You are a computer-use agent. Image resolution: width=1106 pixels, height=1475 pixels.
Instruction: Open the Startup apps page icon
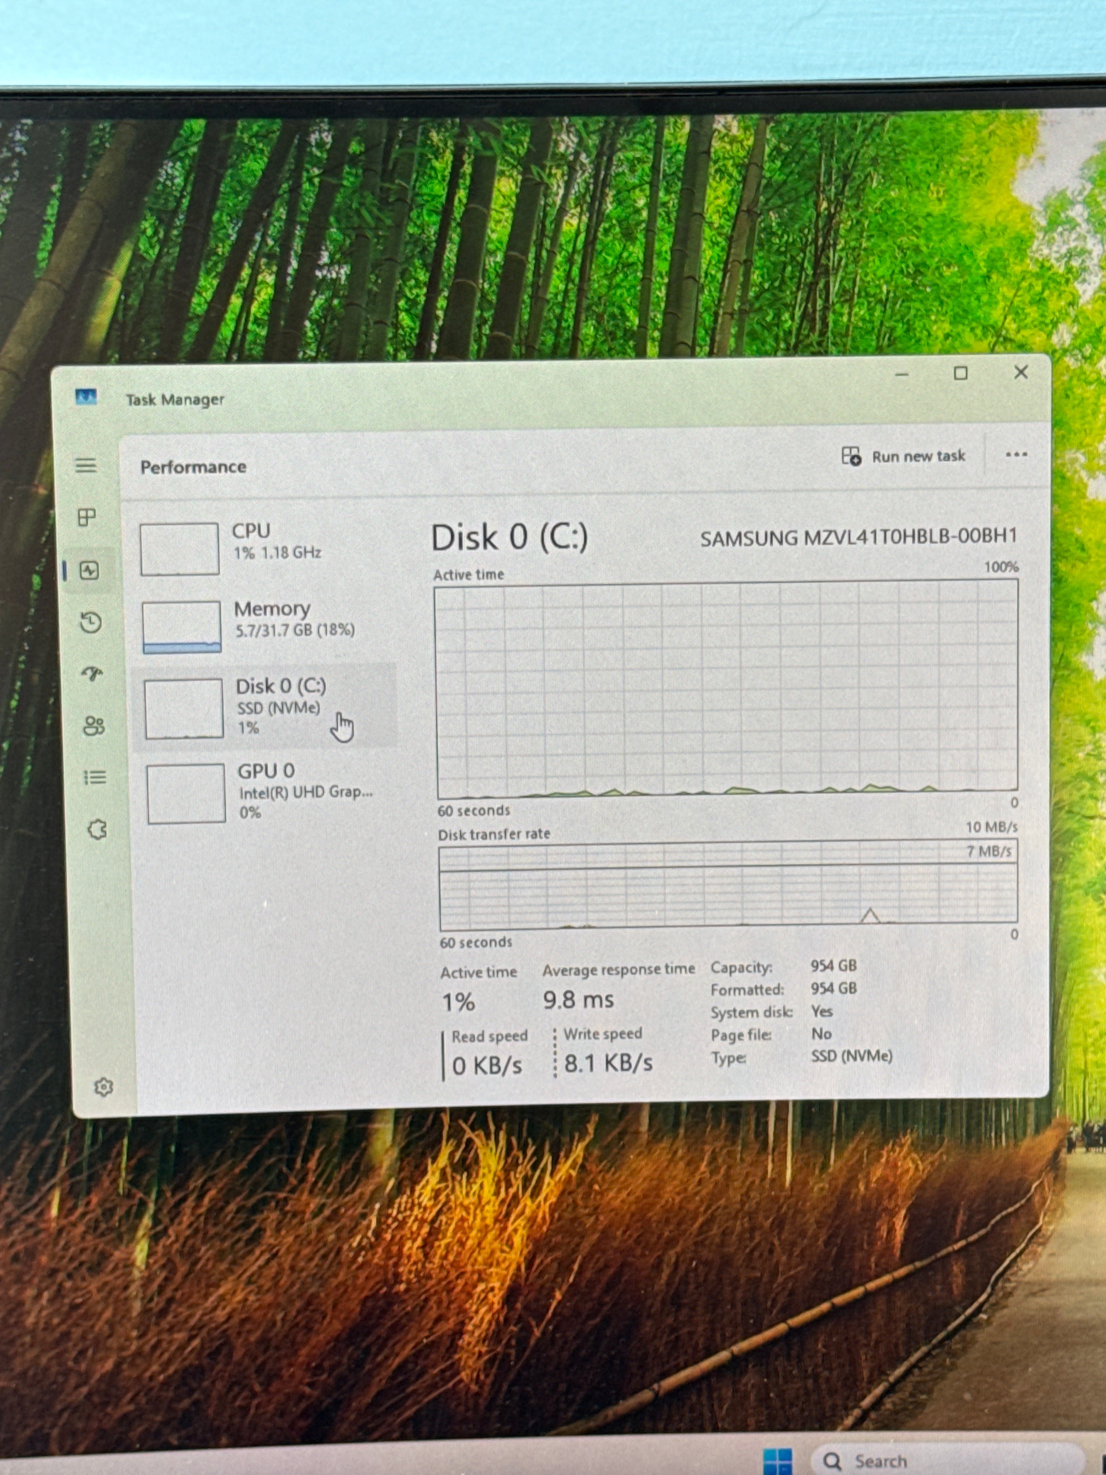point(92,673)
